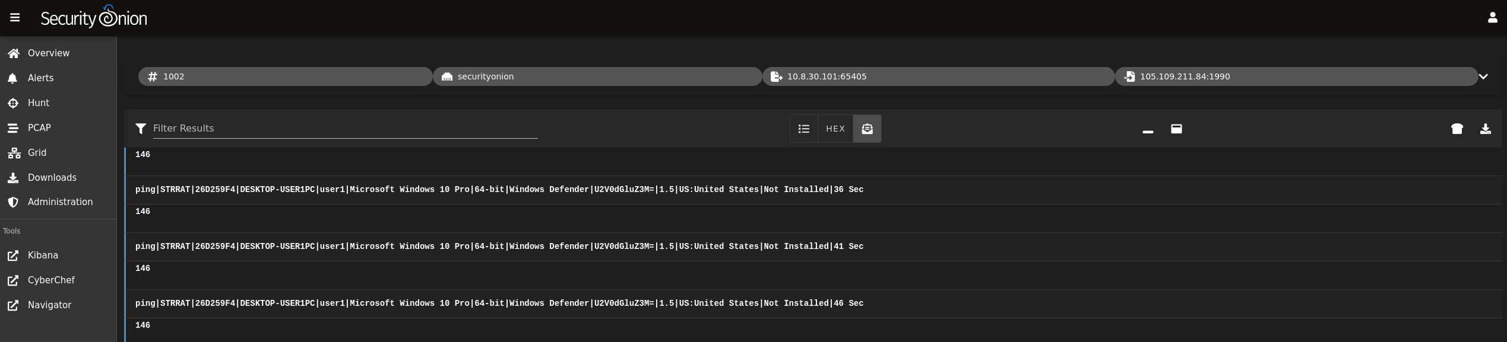Toggle the HEX view

point(835,129)
